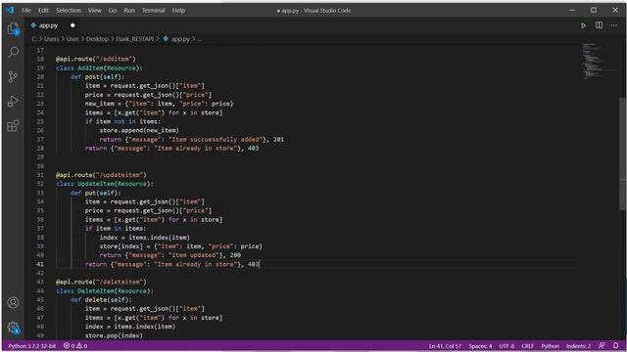Run the Python file with the play icon
Screen dimensions: 627x352
coord(584,25)
